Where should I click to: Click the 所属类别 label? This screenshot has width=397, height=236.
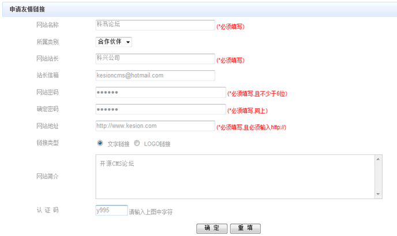coord(47,42)
